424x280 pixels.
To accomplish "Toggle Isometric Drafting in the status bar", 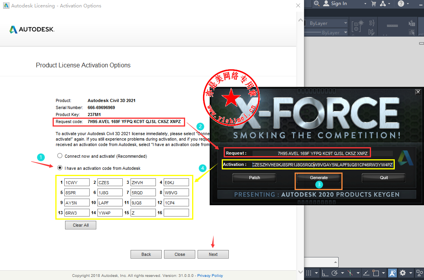I will [x=350, y=273].
